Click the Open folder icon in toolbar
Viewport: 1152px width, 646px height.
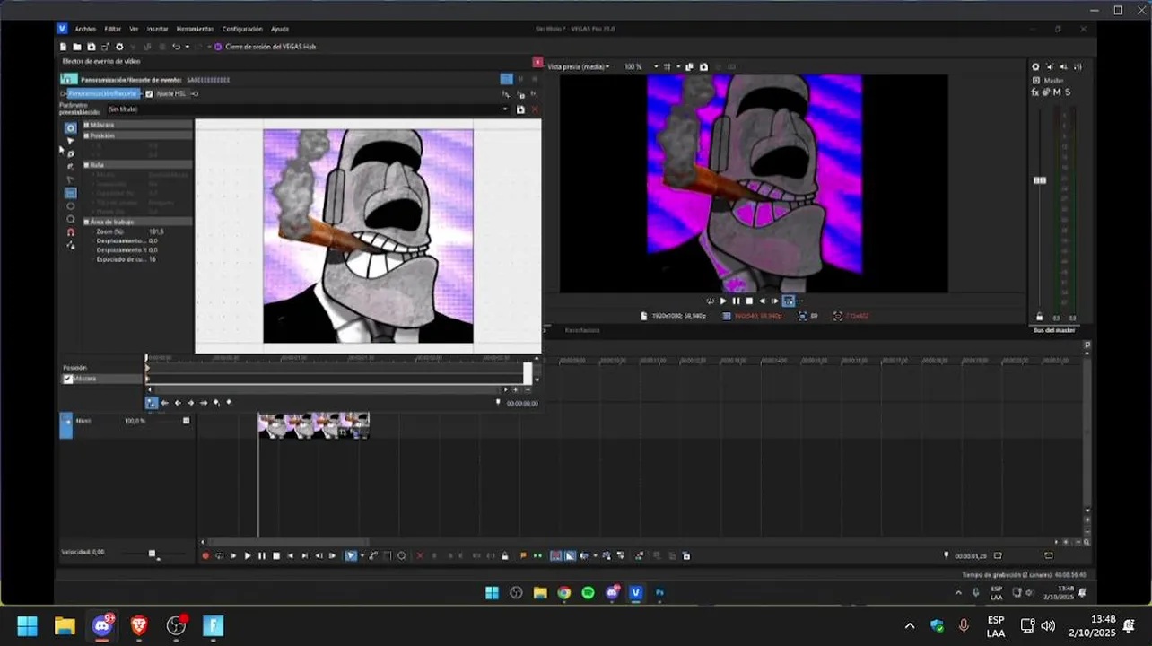pos(77,47)
